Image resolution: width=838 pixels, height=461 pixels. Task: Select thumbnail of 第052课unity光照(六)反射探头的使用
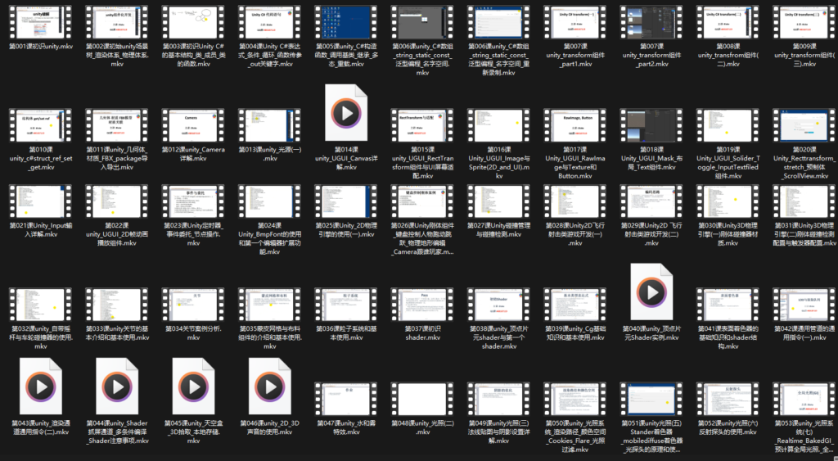pos(728,399)
